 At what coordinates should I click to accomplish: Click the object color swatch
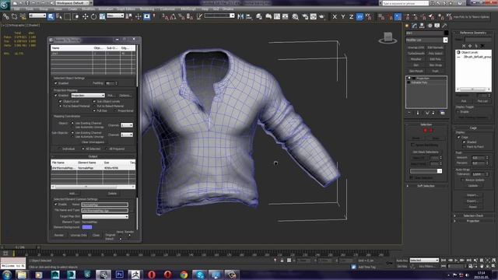tap(446, 33)
